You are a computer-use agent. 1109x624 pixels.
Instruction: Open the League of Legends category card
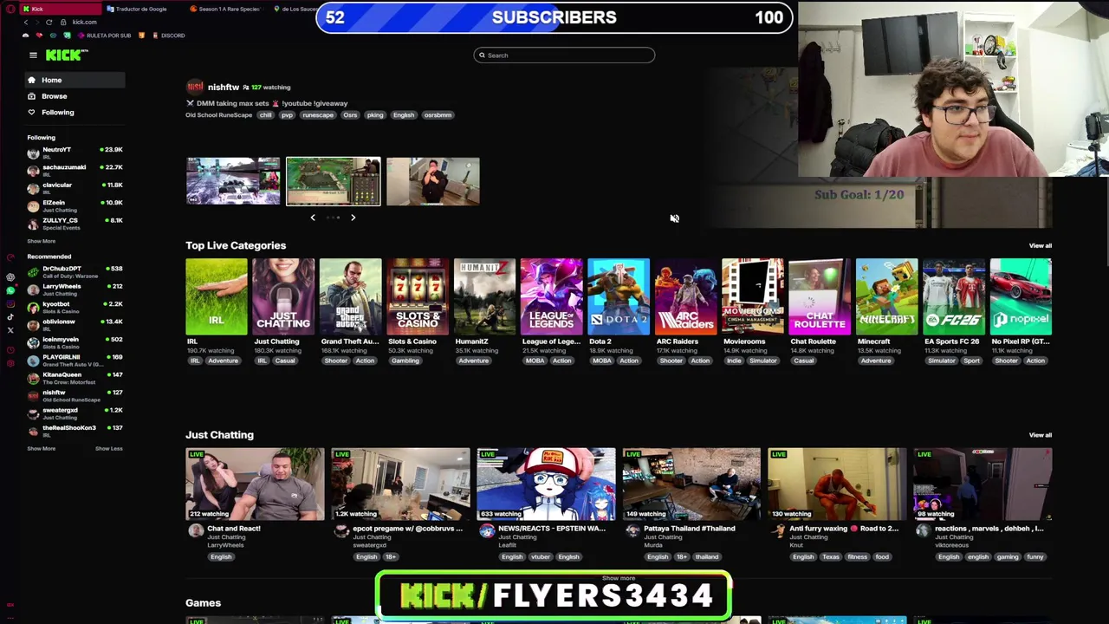point(551,296)
